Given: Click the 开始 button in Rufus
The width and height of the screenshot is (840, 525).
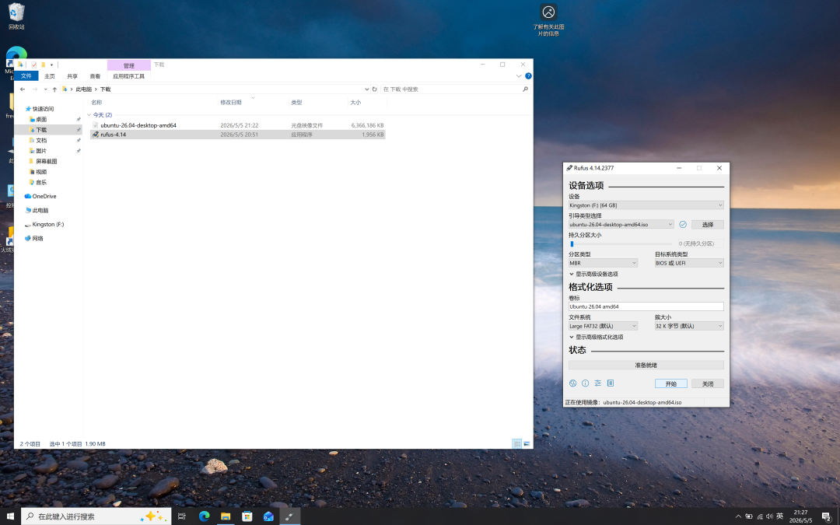Looking at the screenshot, I should pos(670,383).
